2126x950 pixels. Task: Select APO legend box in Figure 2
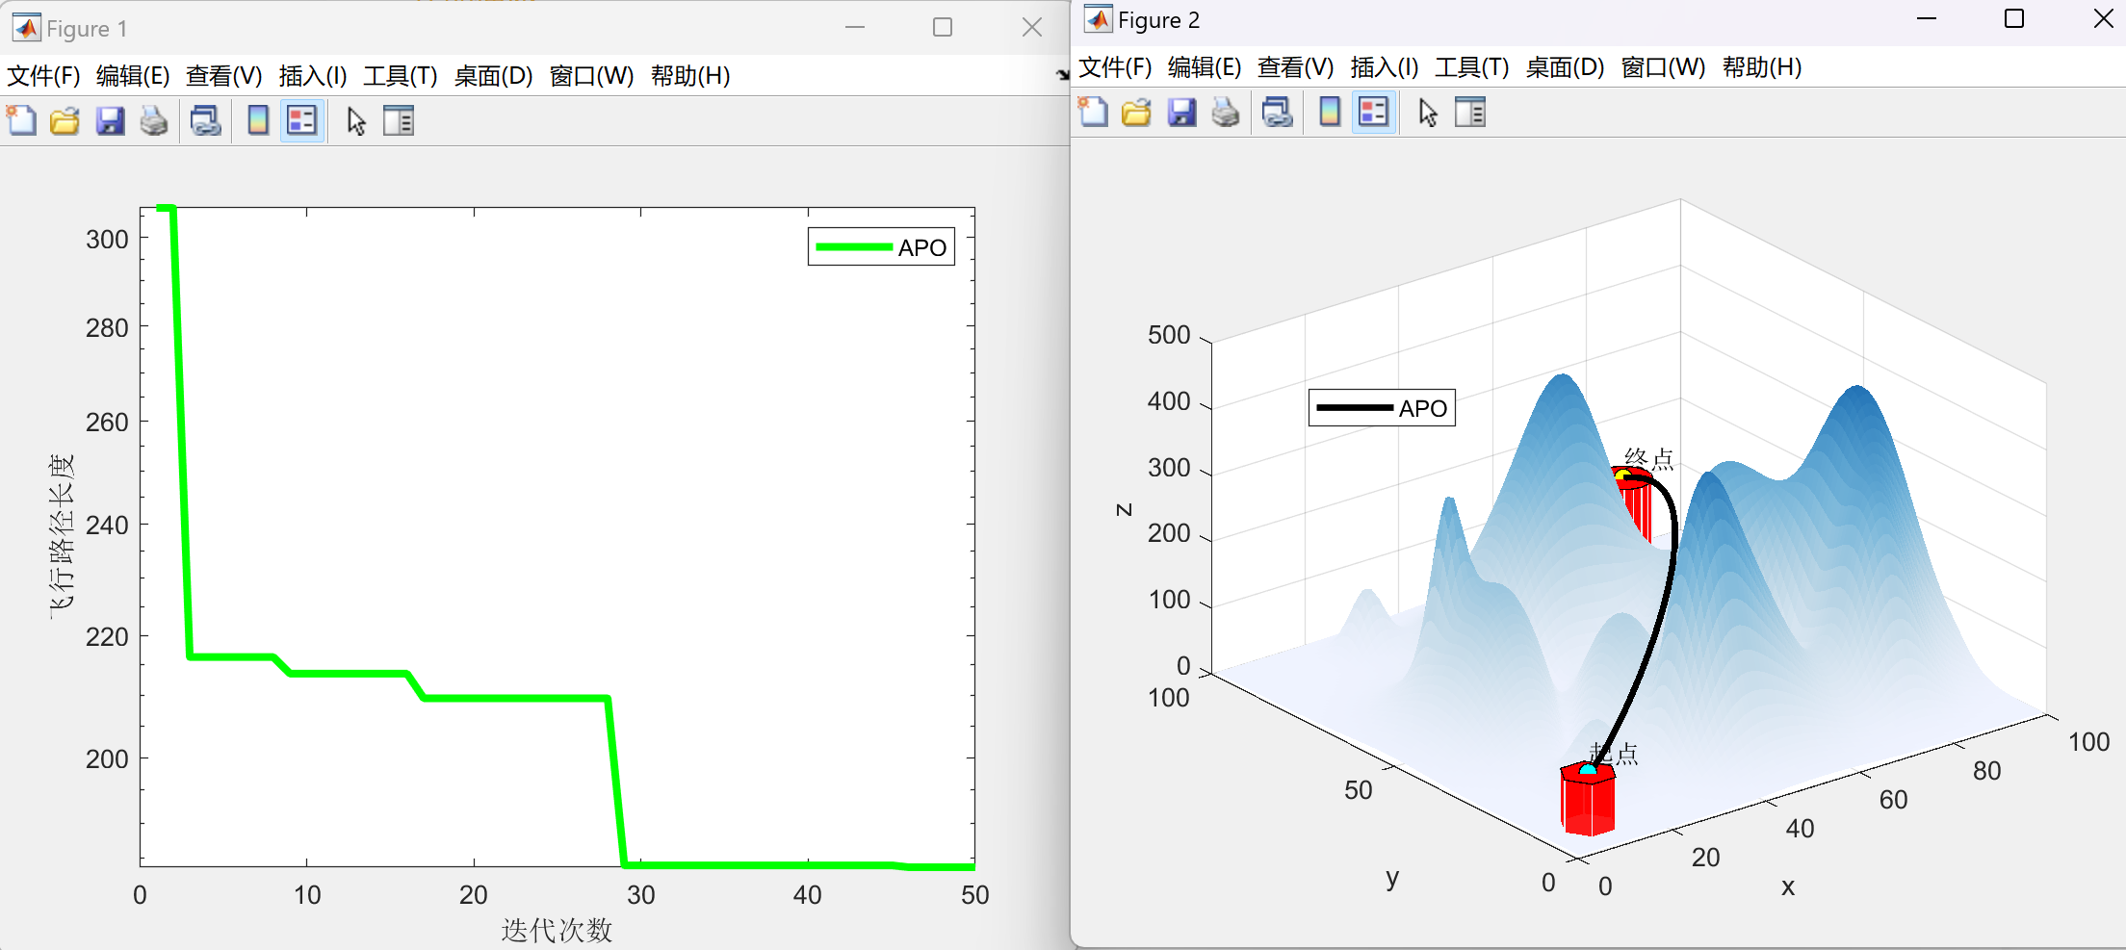1382,408
